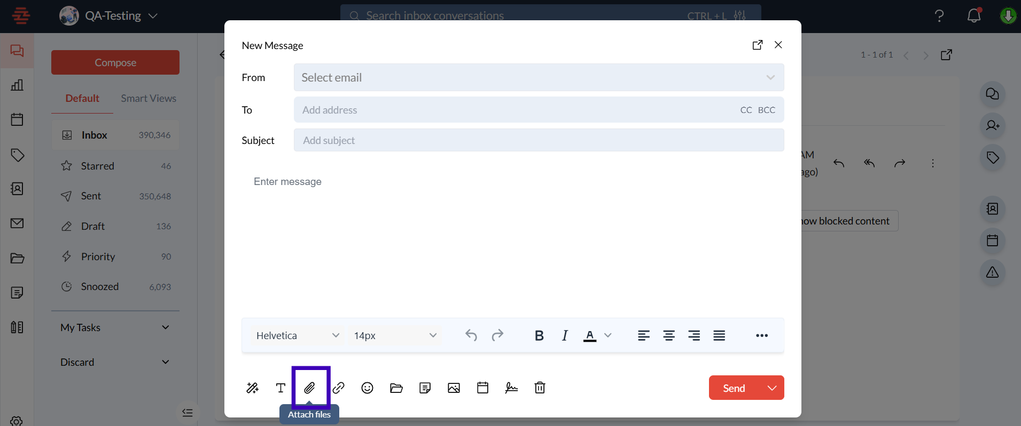Add a signature to the message

click(x=511, y=388)
